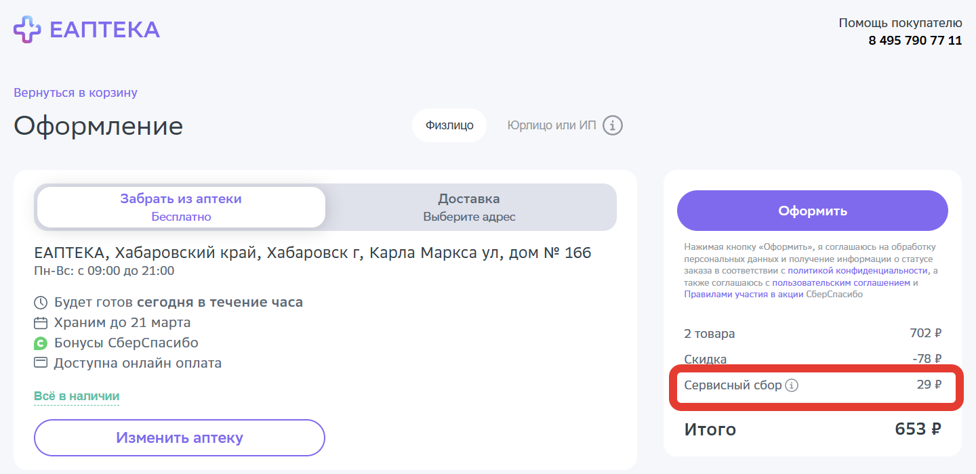
Task: Open the политикой конфиденциальности link
Action: point(857,270)
